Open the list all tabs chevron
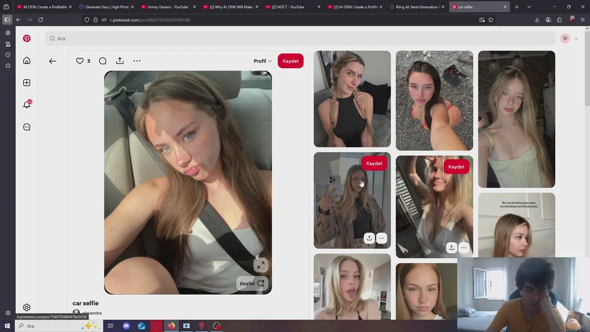Screen dimensions: 590x332 529,7
